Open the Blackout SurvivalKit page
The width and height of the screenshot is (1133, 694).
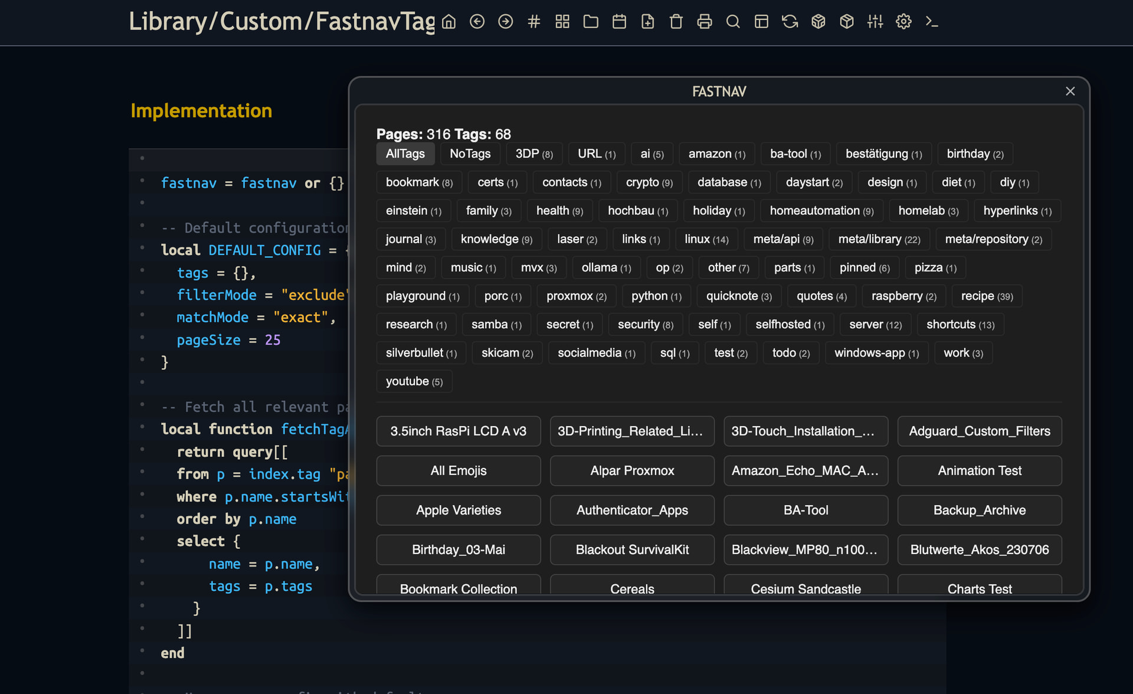tap(632, 550)
